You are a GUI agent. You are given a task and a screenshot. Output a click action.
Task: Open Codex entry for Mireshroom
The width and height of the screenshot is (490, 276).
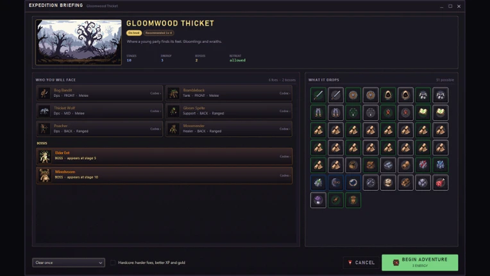click(285, 175)
